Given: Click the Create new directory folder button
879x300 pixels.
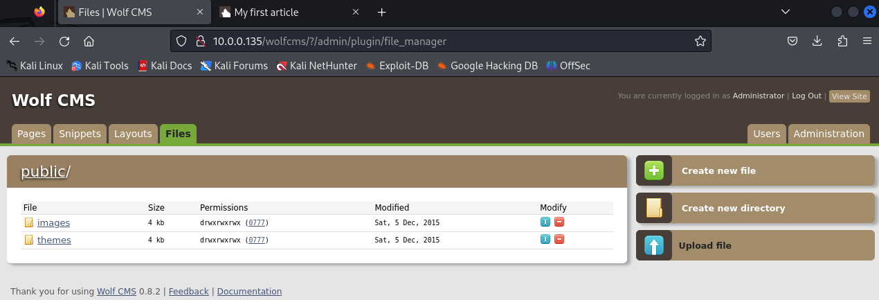Looking at the screenshot, I should (x=654, y=208).
